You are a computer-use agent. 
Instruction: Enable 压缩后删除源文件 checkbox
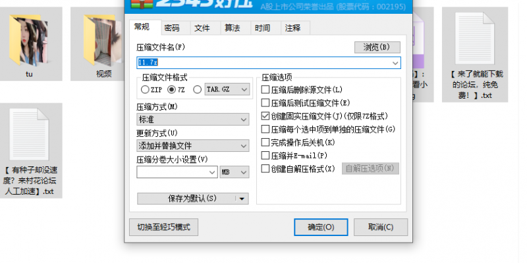265,89
